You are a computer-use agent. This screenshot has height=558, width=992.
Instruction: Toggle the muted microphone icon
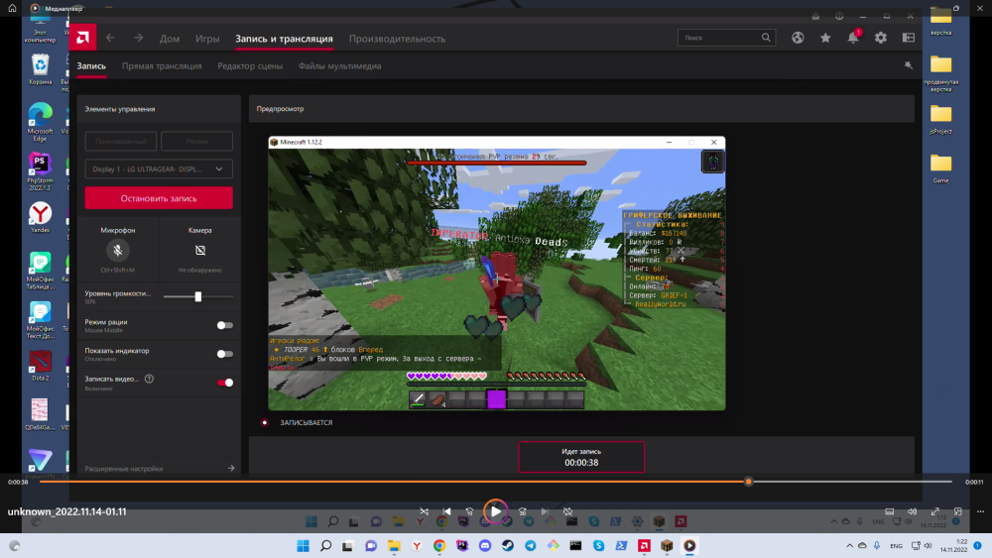click(118, 250)
